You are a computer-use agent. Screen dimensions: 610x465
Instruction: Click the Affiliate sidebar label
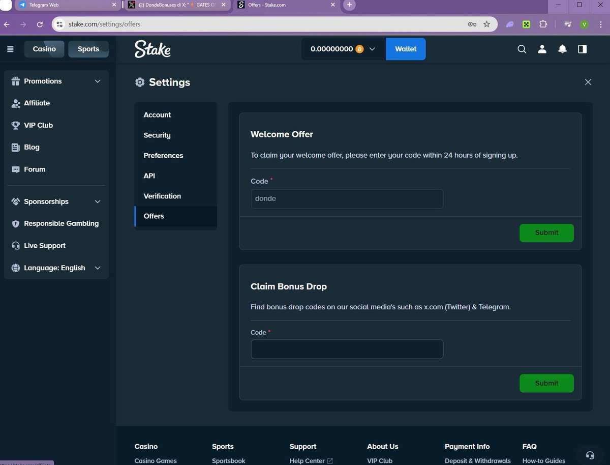pos(37,103)
